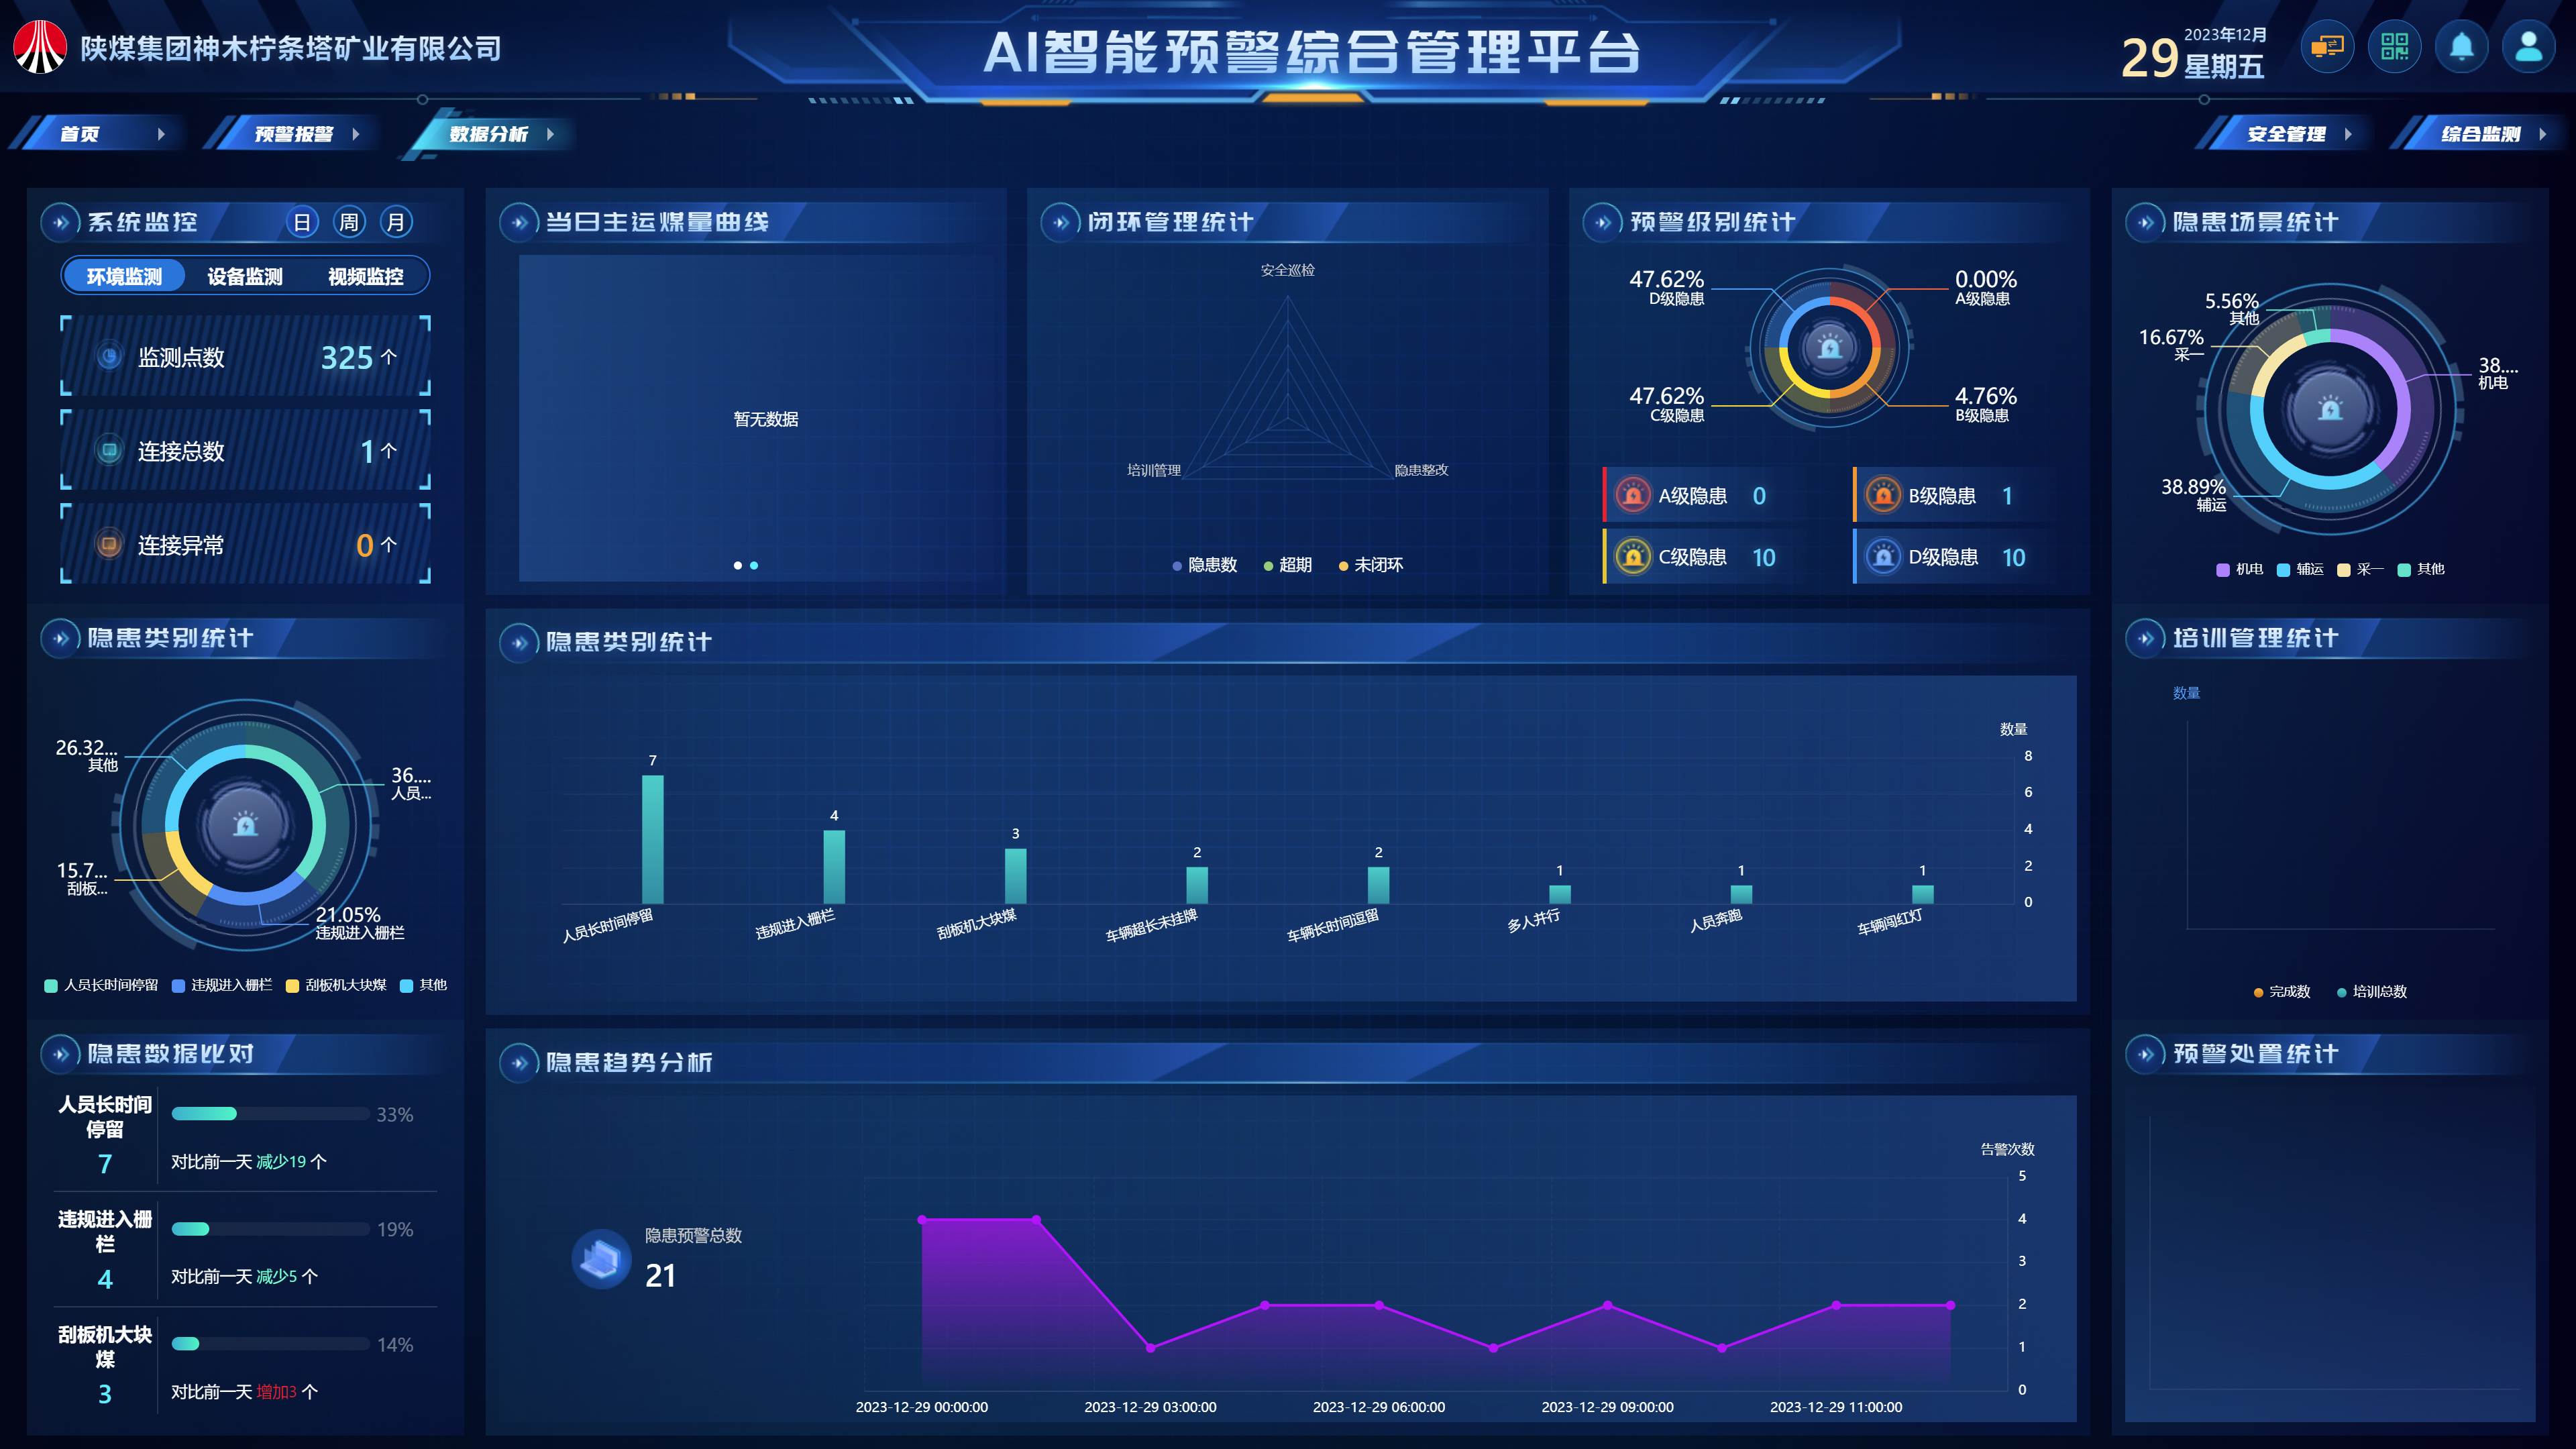Click the A级隐患 count card
Image resolution: width=2576 pixels, height=1449 pixels.
pos(1716,495)
